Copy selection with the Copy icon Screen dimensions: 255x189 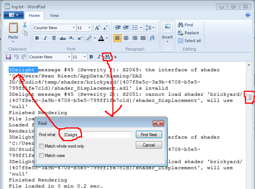(25, 33)
